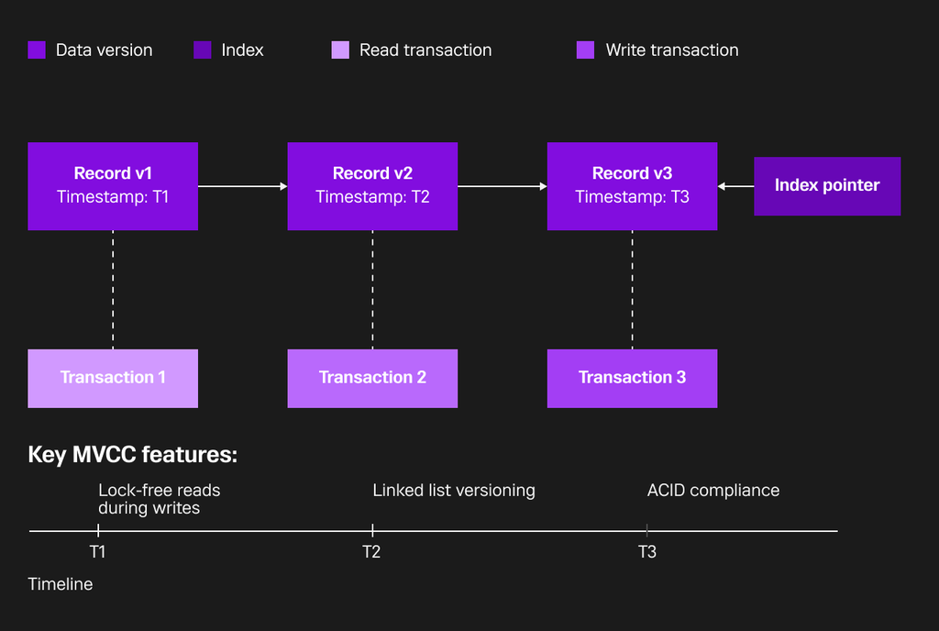Click arrow between Record v1 and v2

242,186
